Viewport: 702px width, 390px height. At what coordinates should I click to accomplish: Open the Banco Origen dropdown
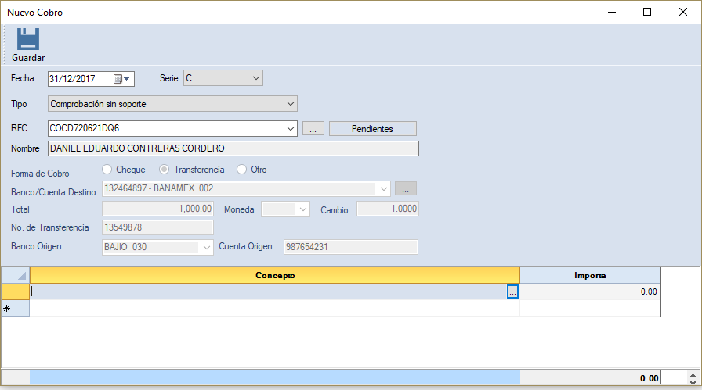[x=207, y=247]
